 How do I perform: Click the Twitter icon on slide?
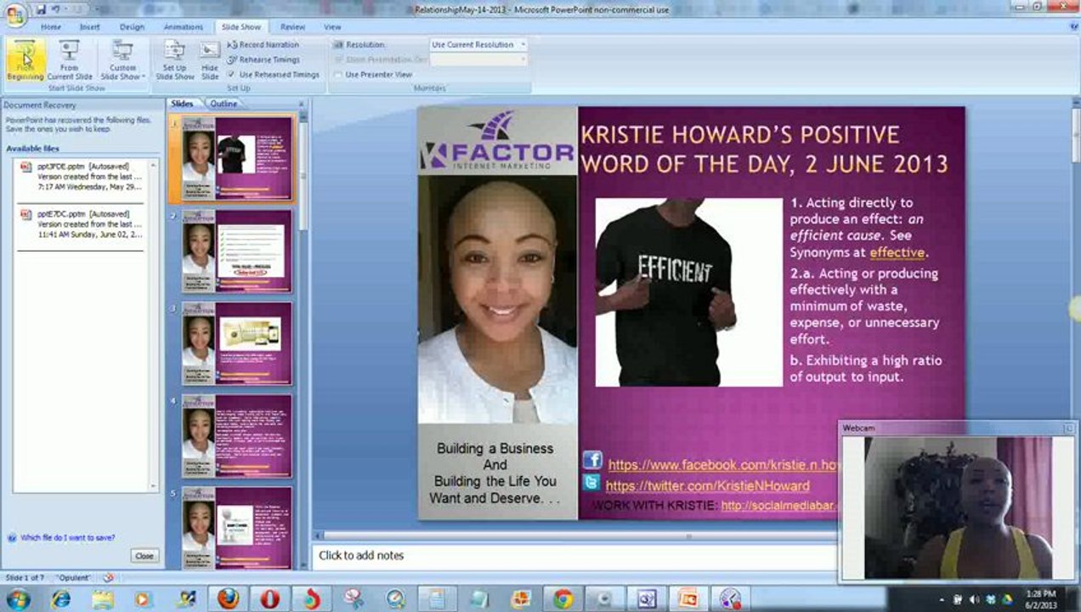coord(591,483)
